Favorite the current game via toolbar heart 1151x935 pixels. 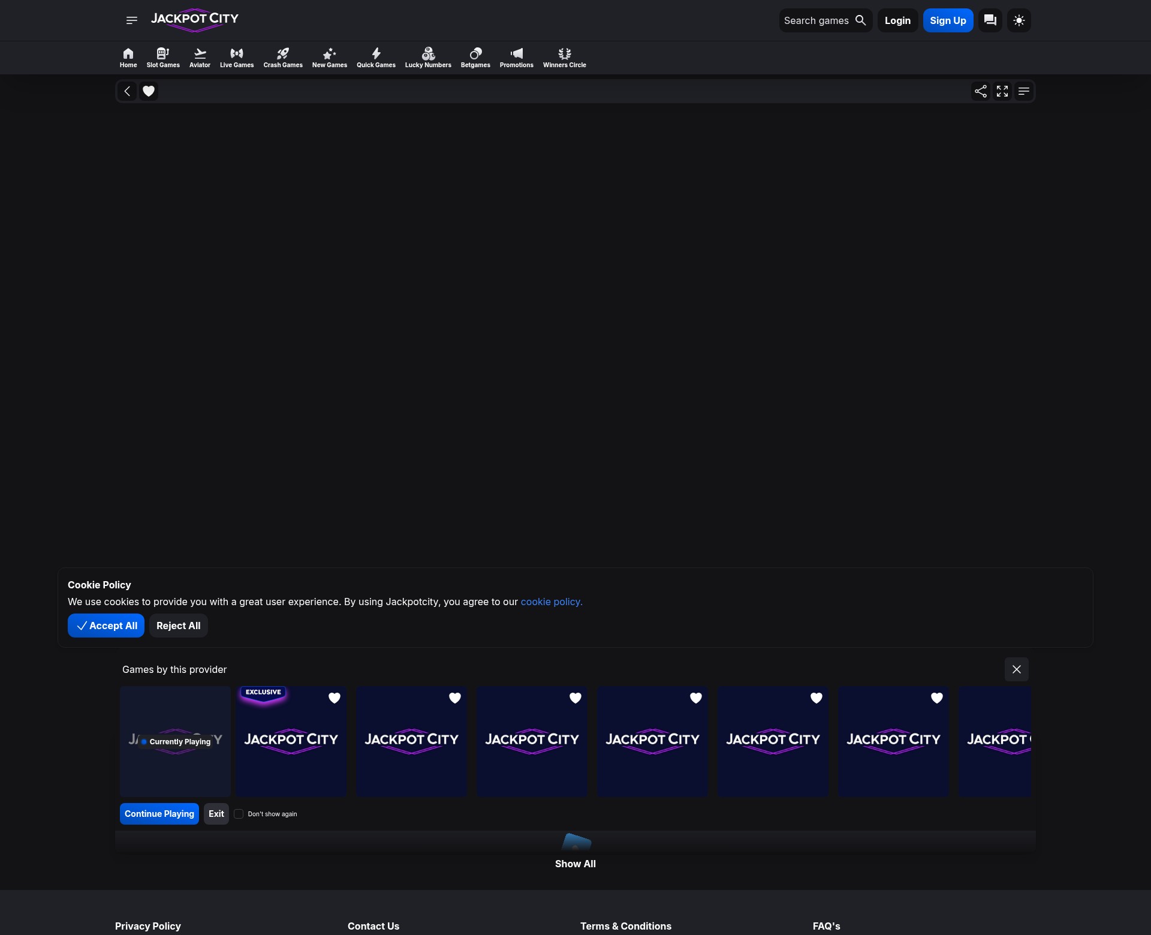coord(149,91)
